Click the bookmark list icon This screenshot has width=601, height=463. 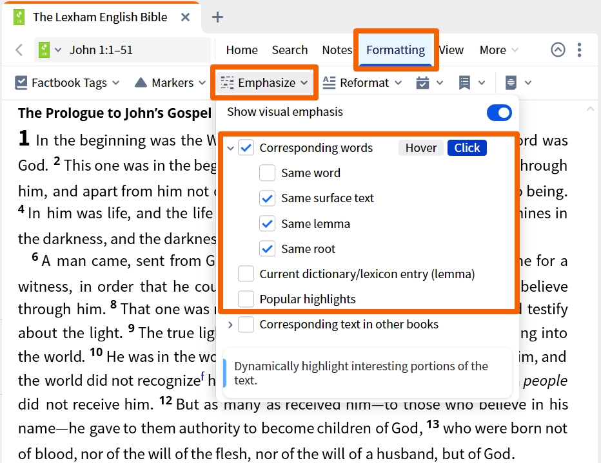click(x=464, y=82)
